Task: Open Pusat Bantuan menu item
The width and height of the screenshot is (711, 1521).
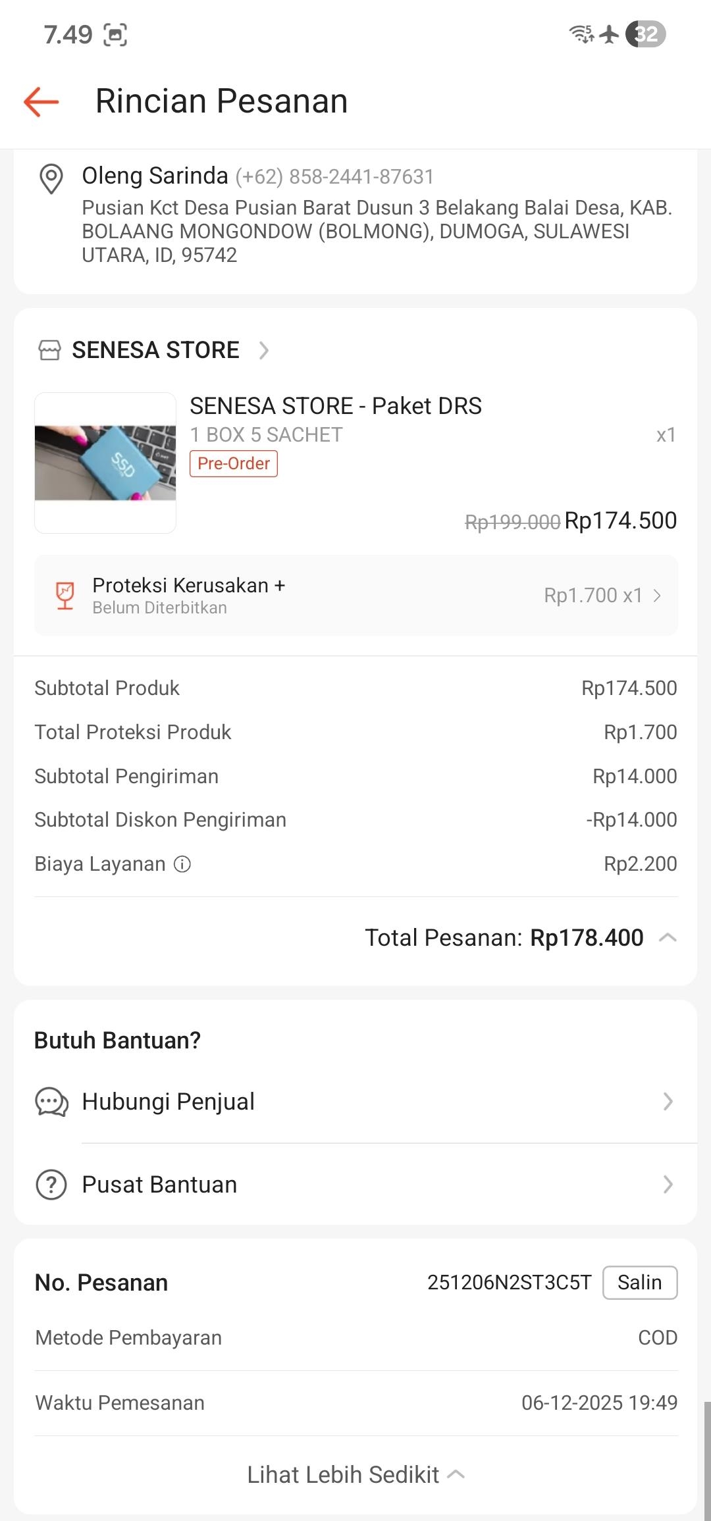Action: (x=355, y=1185)
